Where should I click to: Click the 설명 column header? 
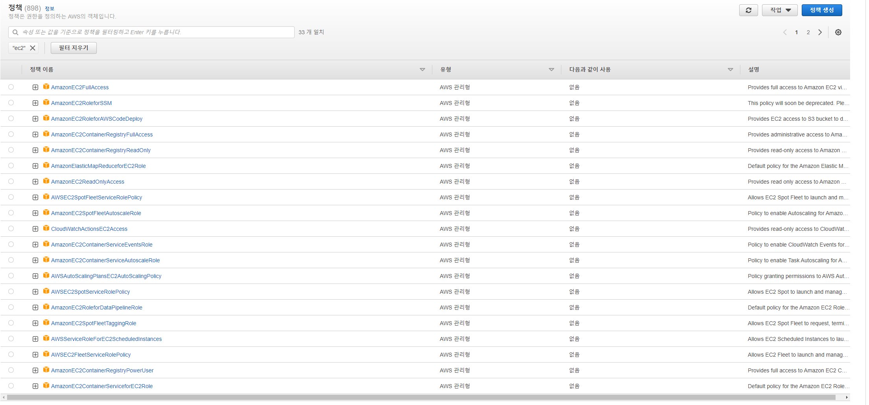tap(754, 70)
